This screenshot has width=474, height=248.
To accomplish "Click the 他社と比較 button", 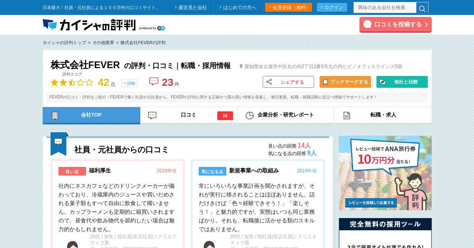I will [402, 82].
